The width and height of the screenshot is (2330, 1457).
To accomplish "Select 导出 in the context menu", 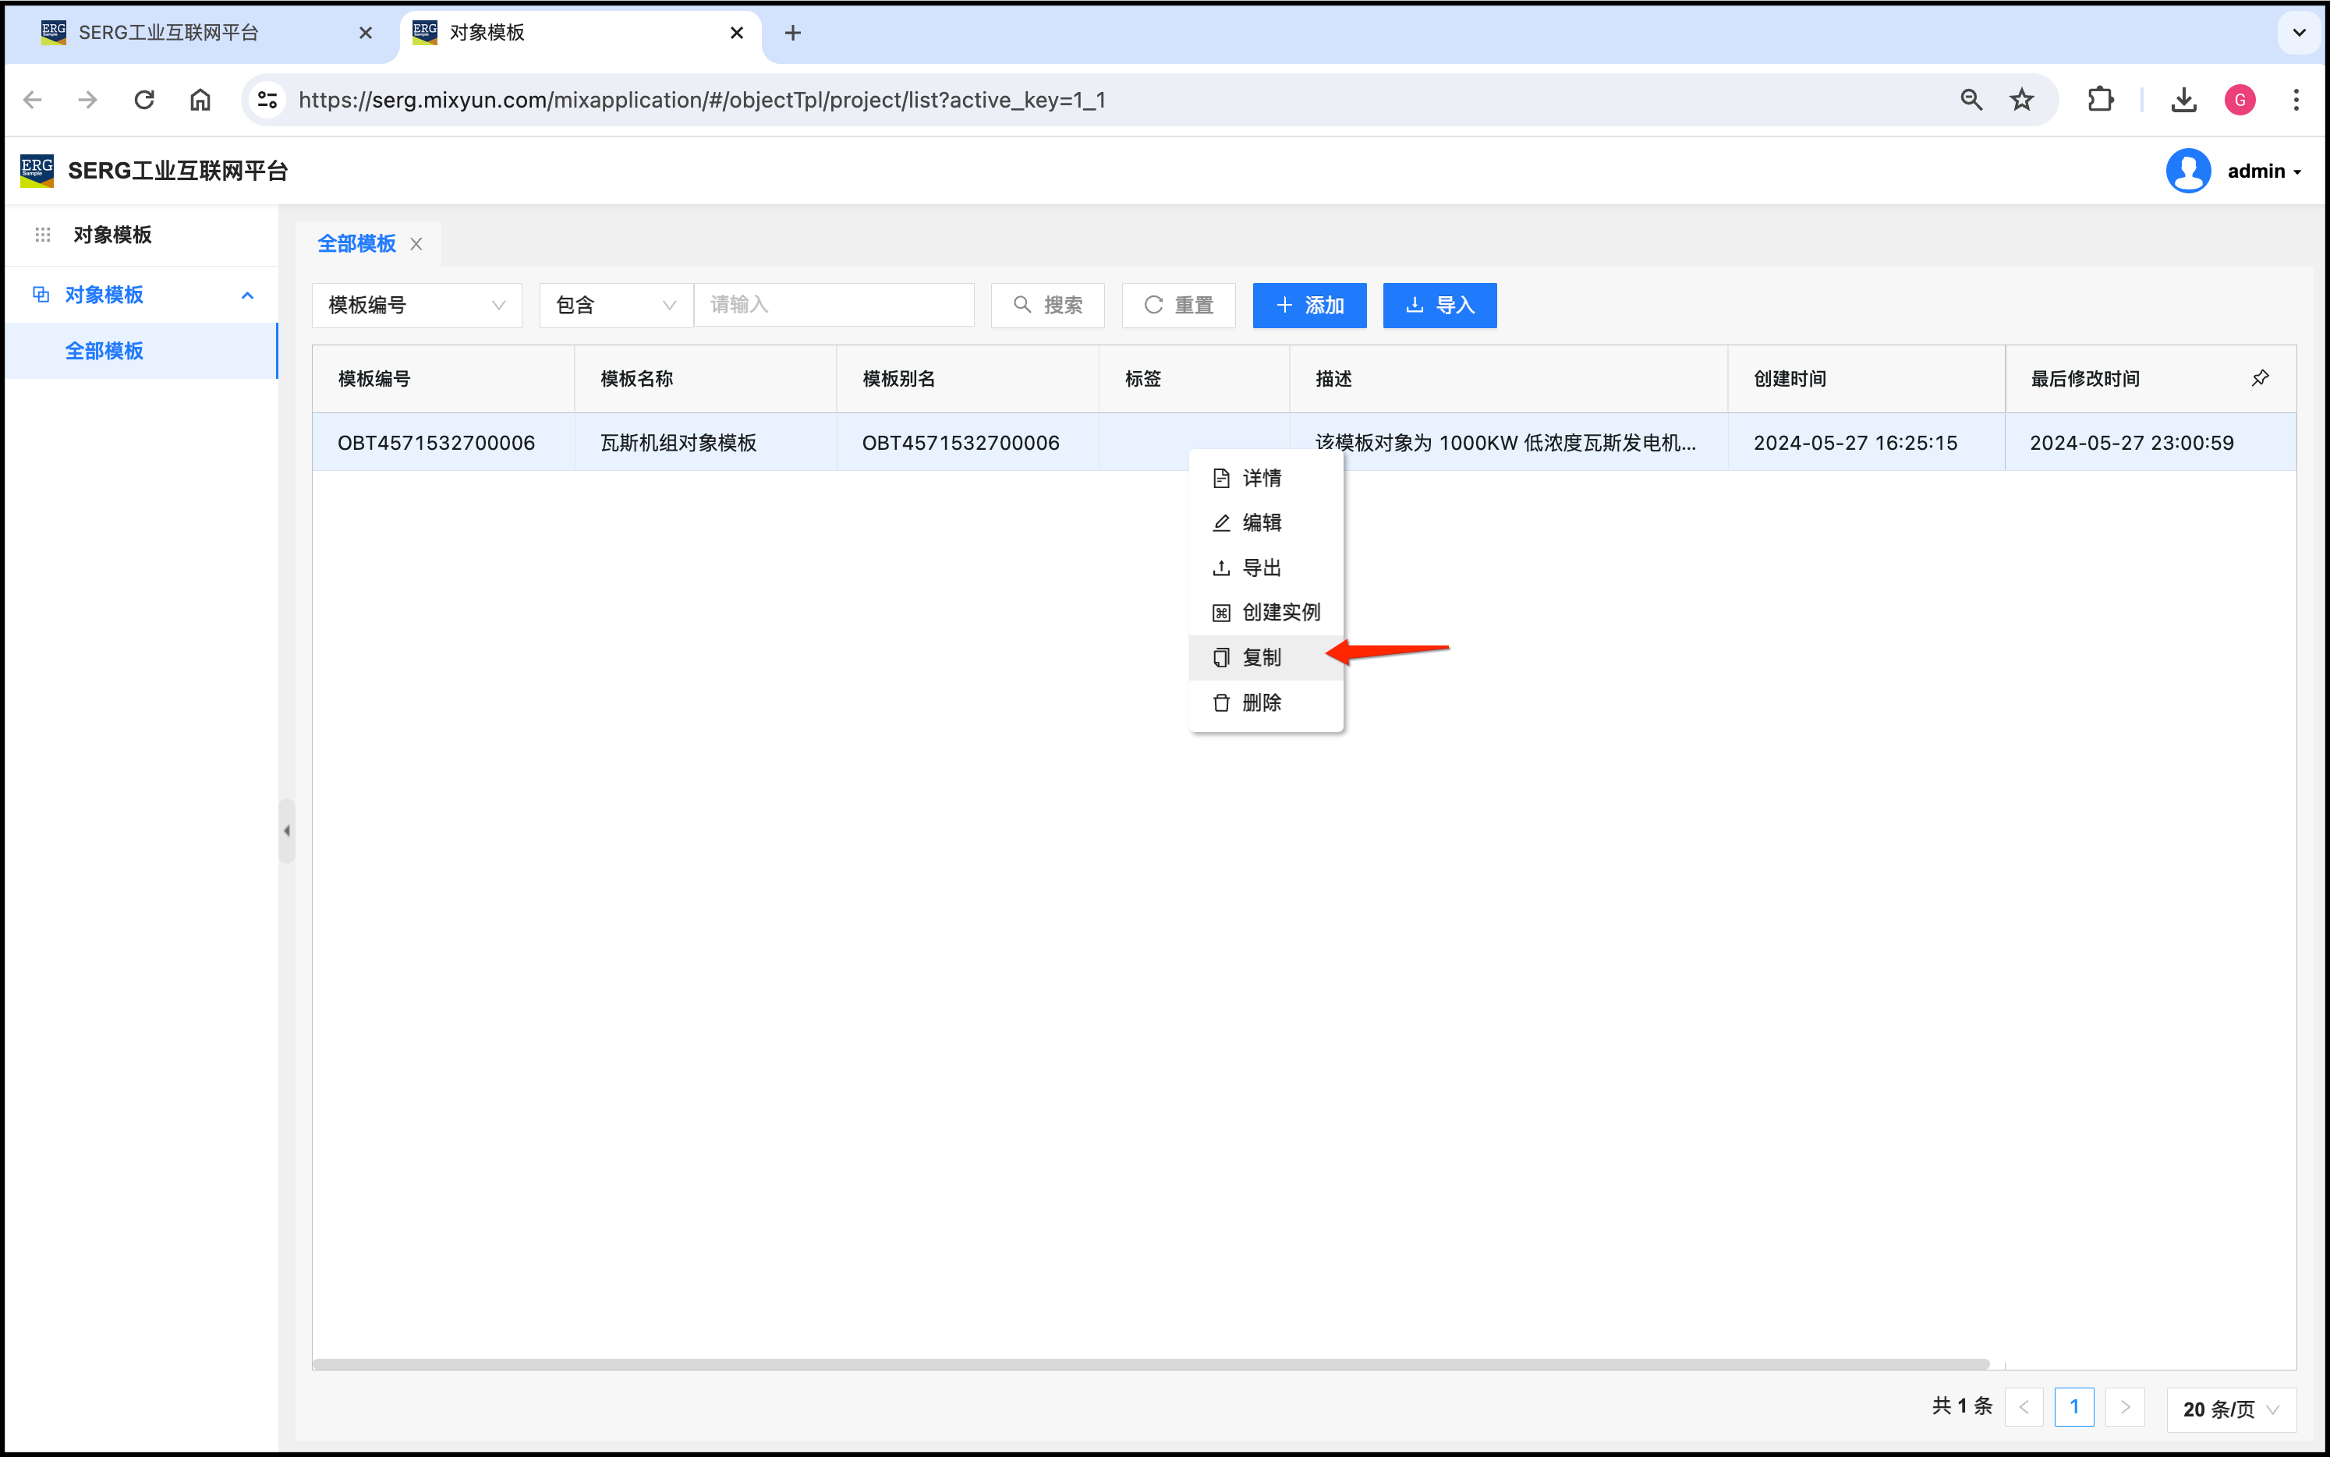I will pos(1262,568).
